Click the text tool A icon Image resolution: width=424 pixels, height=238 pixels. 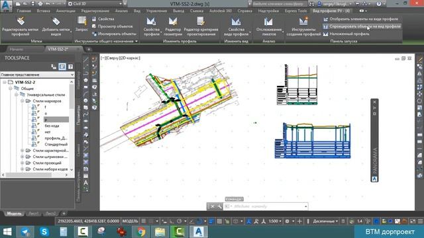click(85, 182)
